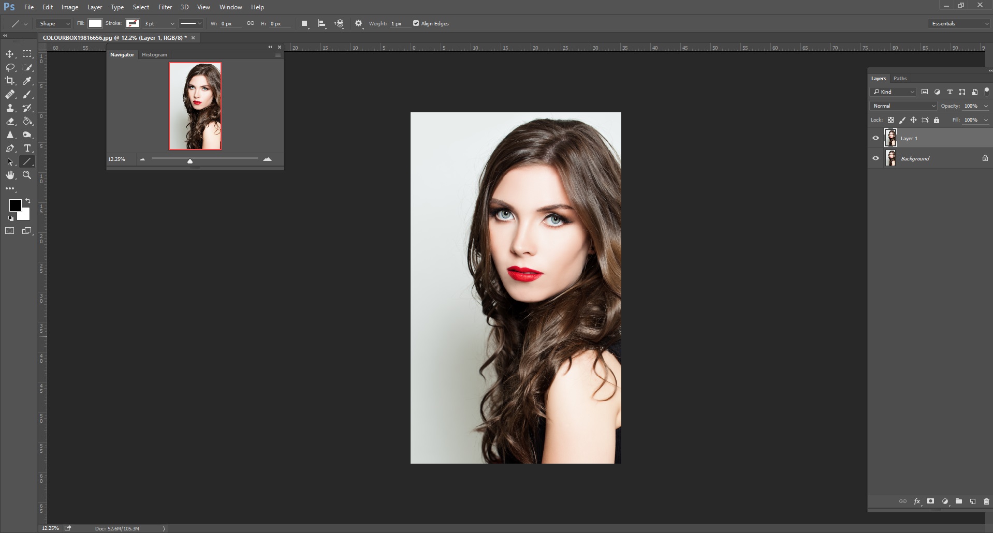Click the white Fill color swatch
The image size is (993, 533).
[x=95, y=23]
